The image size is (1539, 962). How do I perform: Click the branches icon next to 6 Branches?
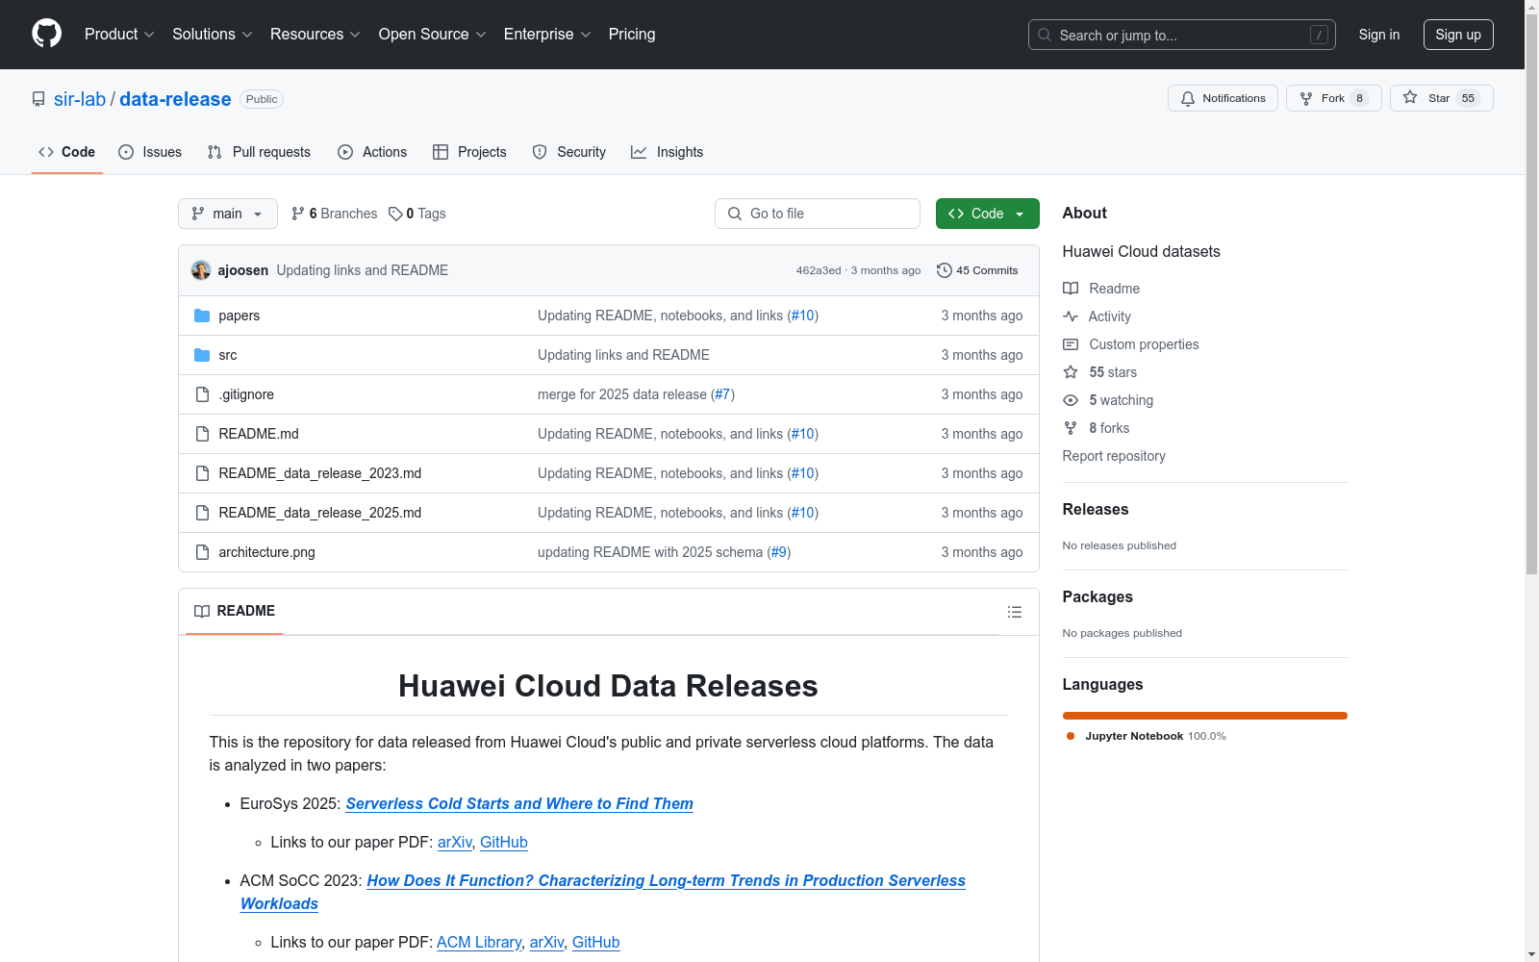pos(298,214)
